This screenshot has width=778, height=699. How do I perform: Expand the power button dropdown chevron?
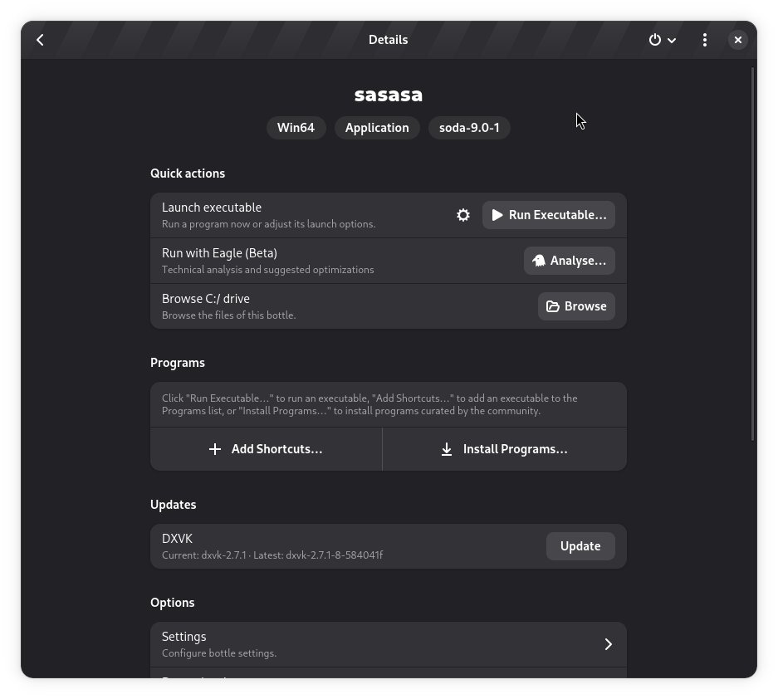(673, 39)
